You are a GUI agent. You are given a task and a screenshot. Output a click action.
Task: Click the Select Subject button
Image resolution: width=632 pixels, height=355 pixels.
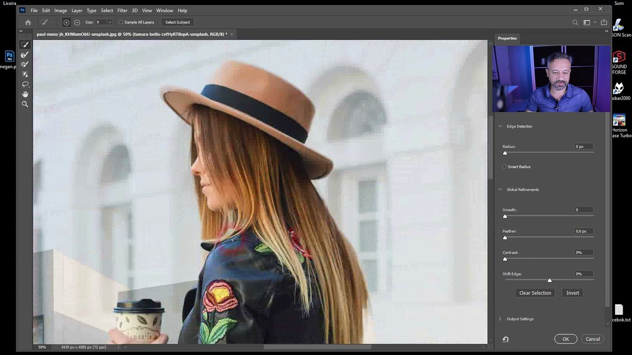pyautogui.click(x=178, y=22)
